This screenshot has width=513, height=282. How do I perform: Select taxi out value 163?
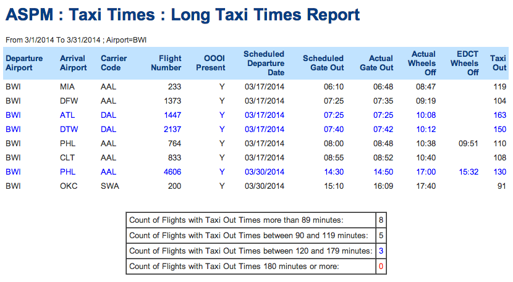[499, 115]
